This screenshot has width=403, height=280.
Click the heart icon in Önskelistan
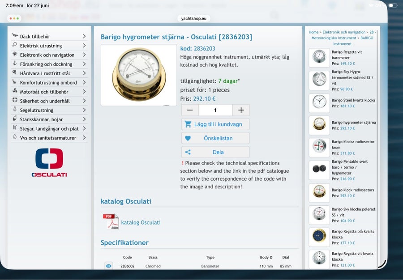[188, 138]
